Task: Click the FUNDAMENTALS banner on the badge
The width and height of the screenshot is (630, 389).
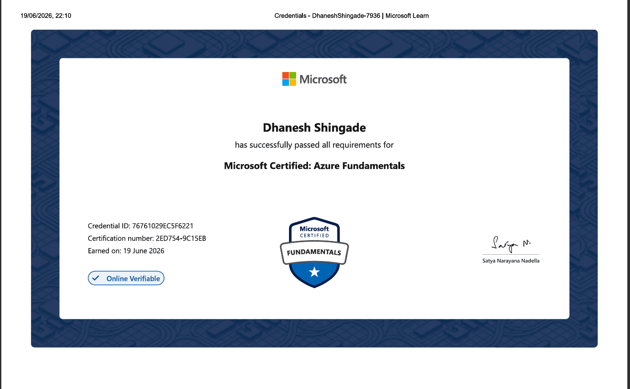Action: click(314, 252)
